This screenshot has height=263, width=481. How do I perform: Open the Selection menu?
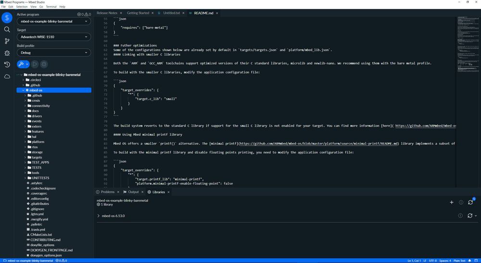22,6
